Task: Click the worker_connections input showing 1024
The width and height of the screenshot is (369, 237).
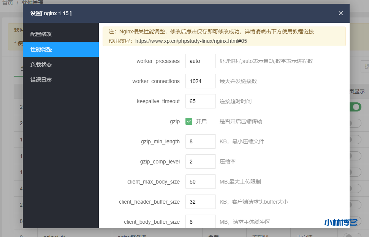Action: coord(200,81)
